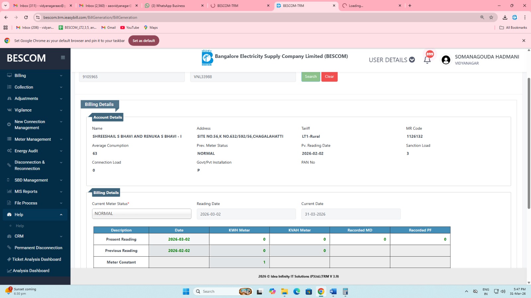
Task: Click the user profile avatar icon
Action: [x=446, y=60]
